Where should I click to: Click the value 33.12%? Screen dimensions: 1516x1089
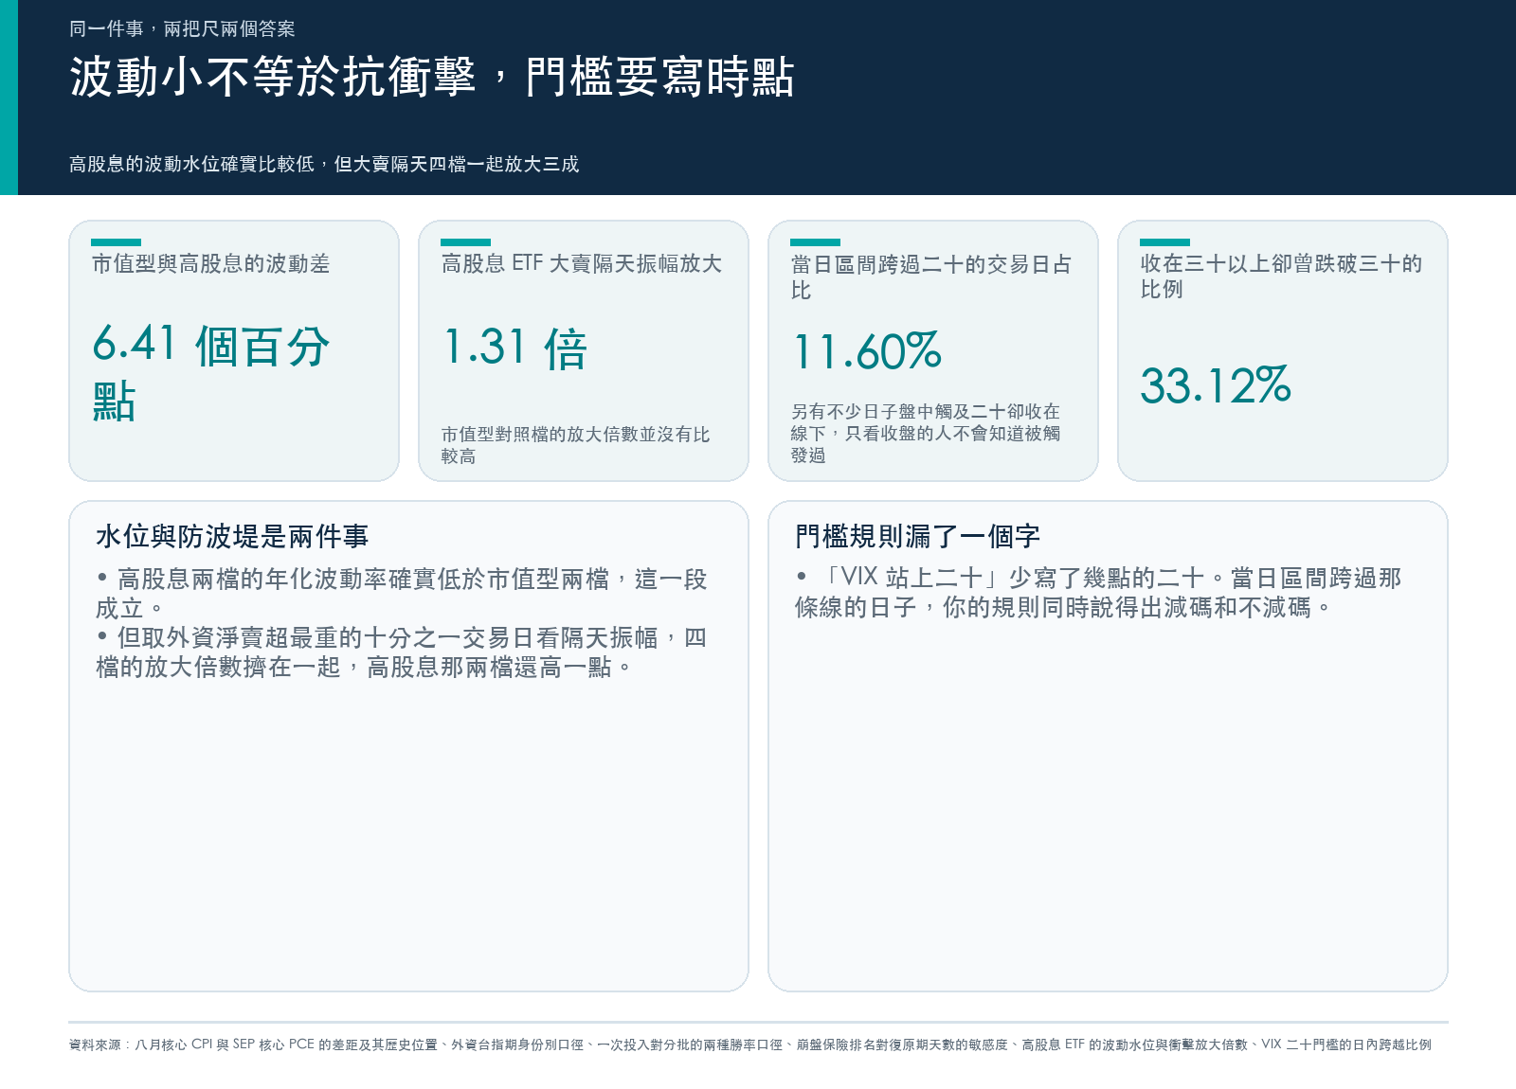(x=1216, y=384)
